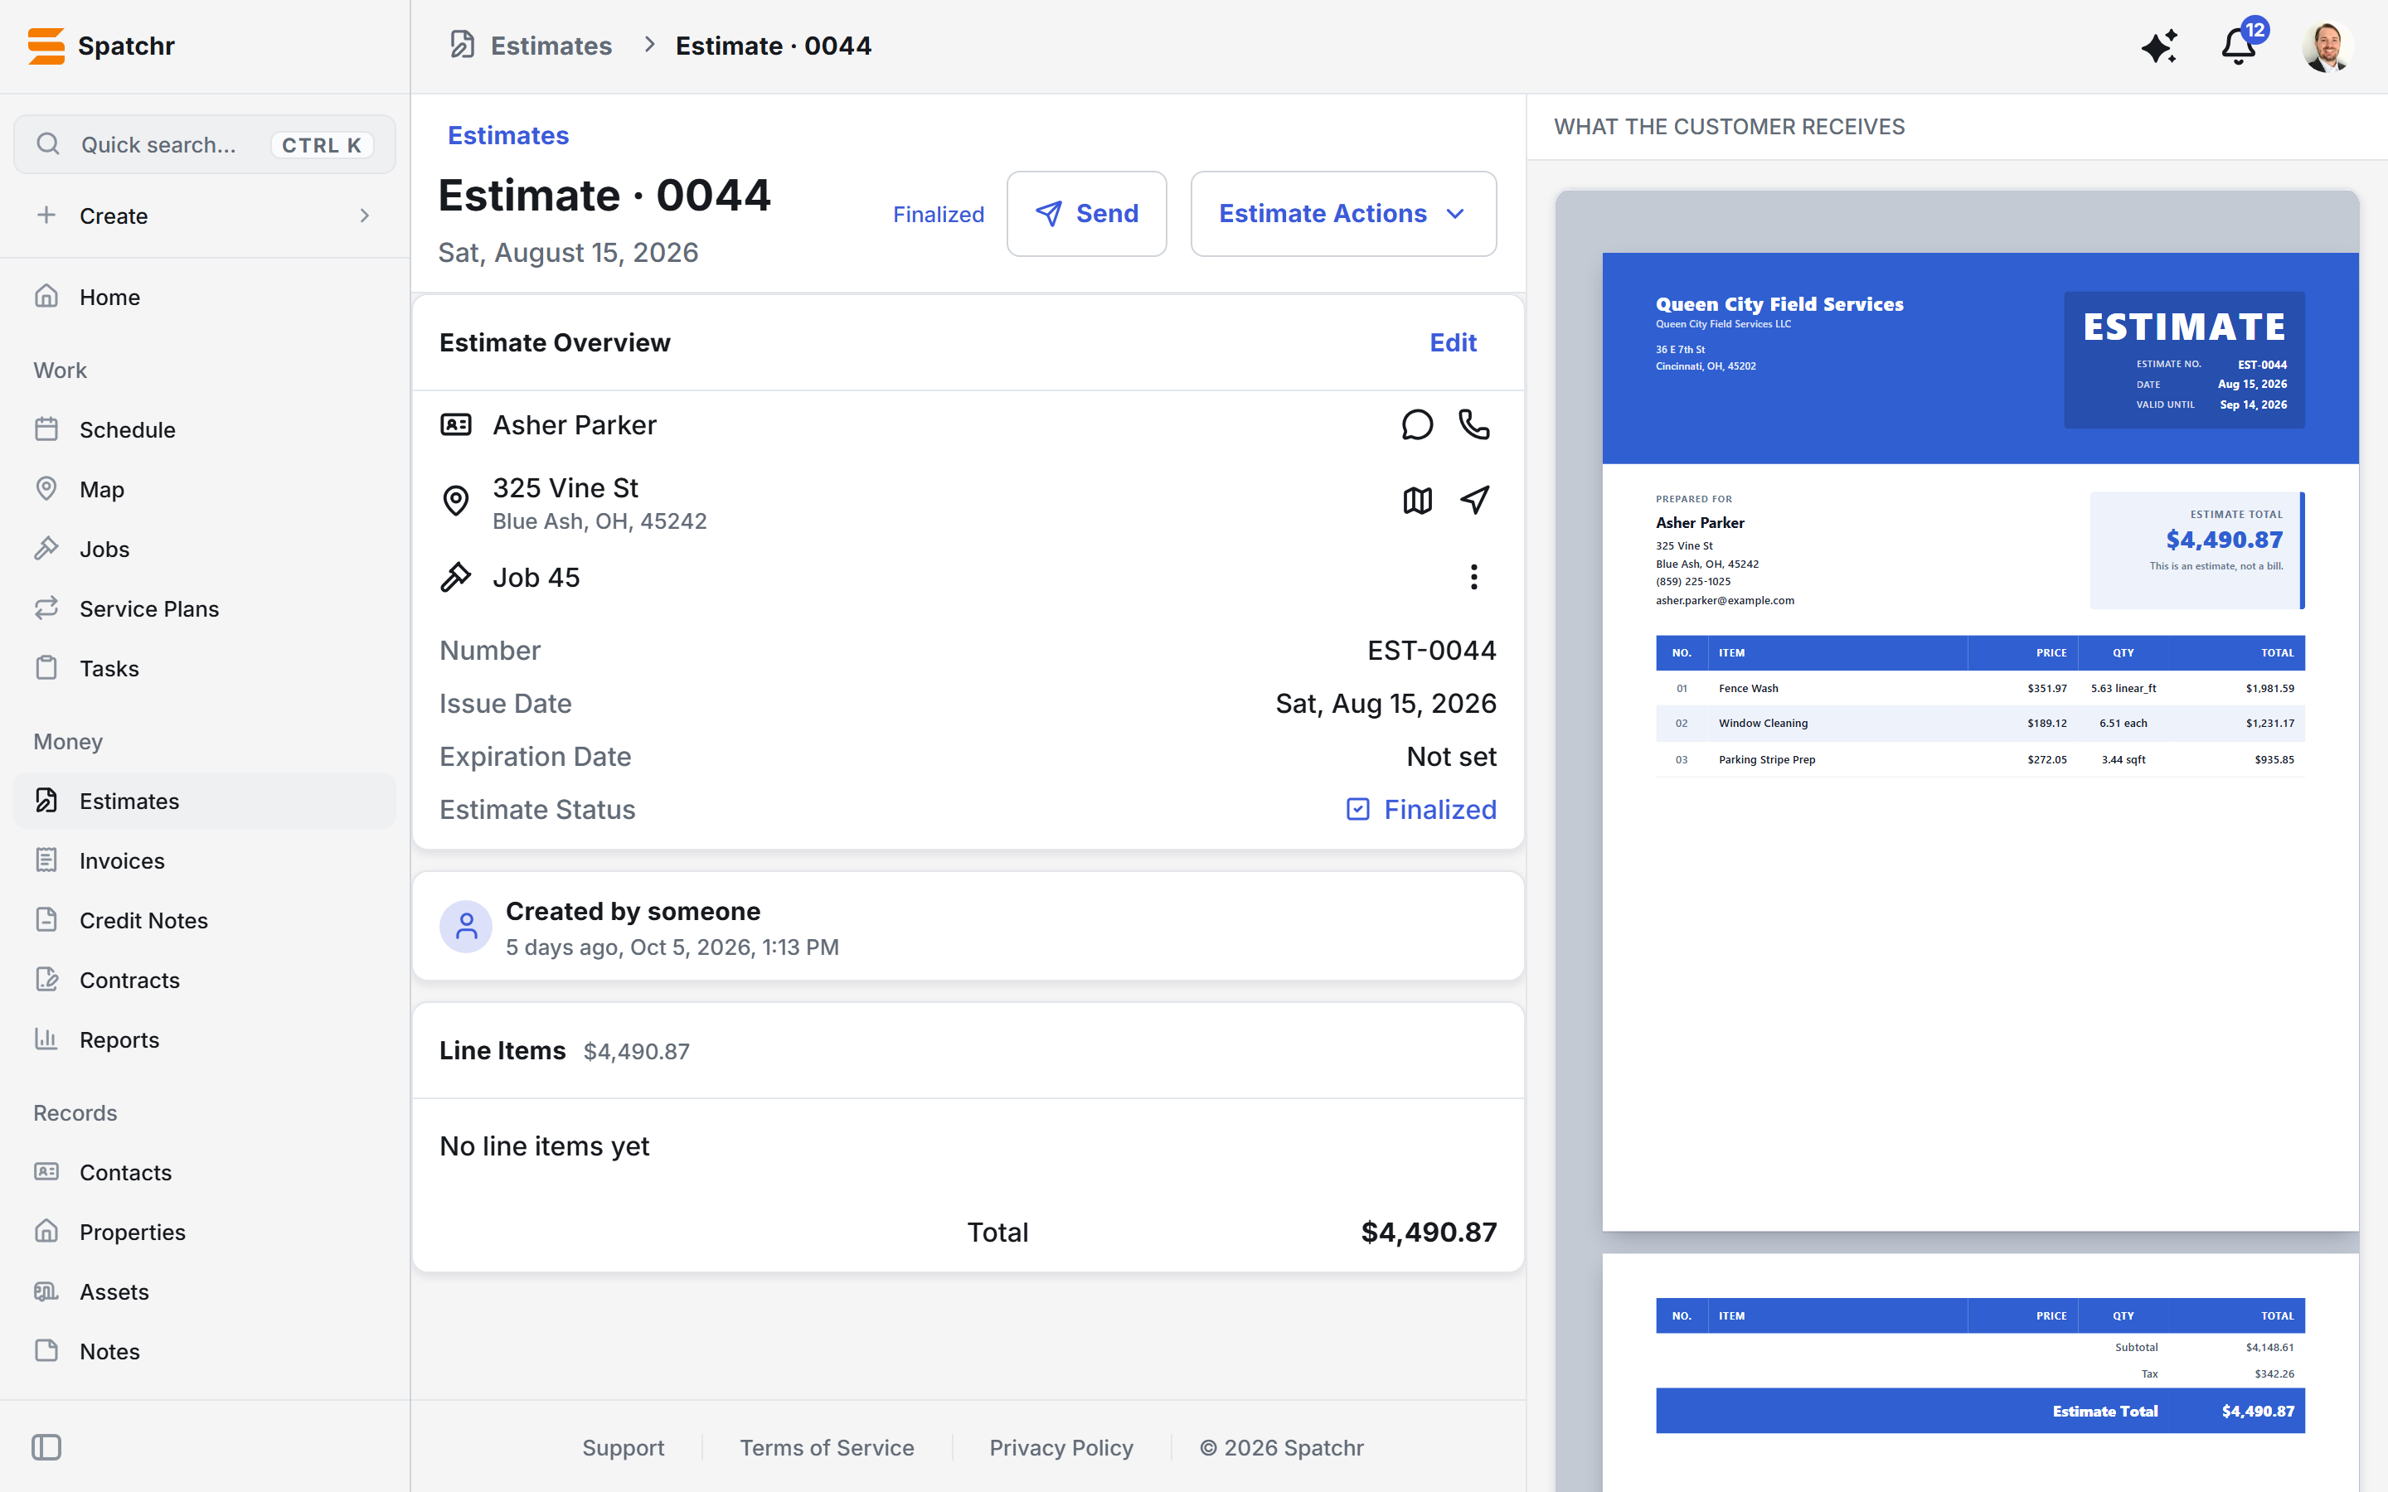2388x1492 pixels.
Task: Click the Quick search field
Action: (x=204, y=145)
